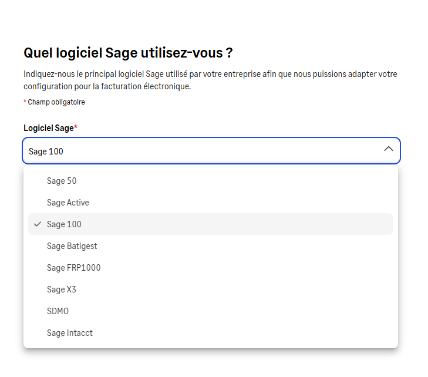Select the Sage 50 option
The height and width of the screenshot is (377, 428).
coord(210,181)
